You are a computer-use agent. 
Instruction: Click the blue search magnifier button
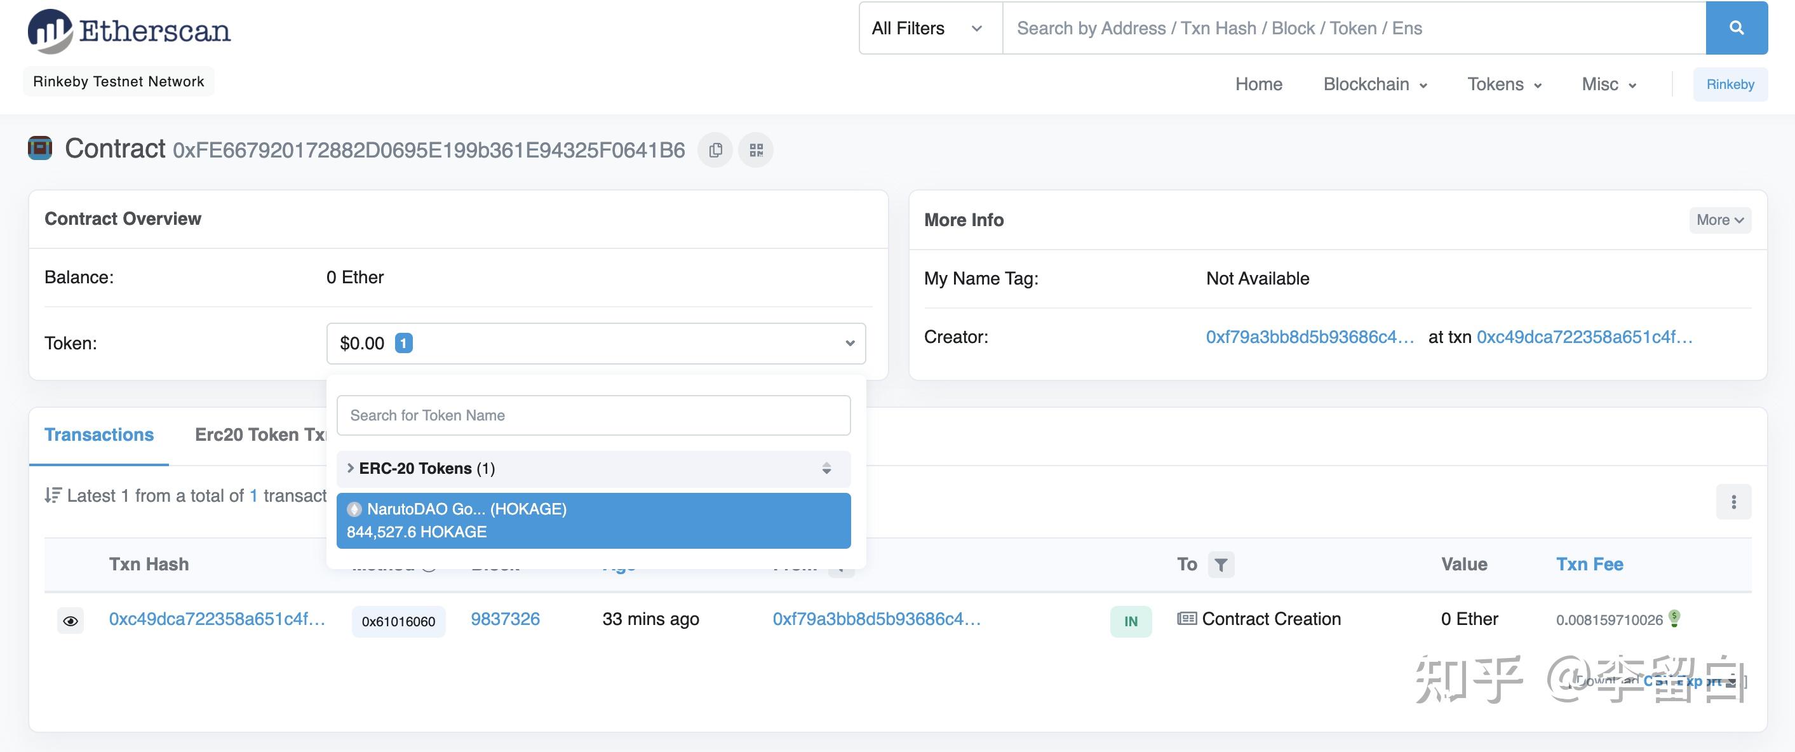pos(1736,28)
